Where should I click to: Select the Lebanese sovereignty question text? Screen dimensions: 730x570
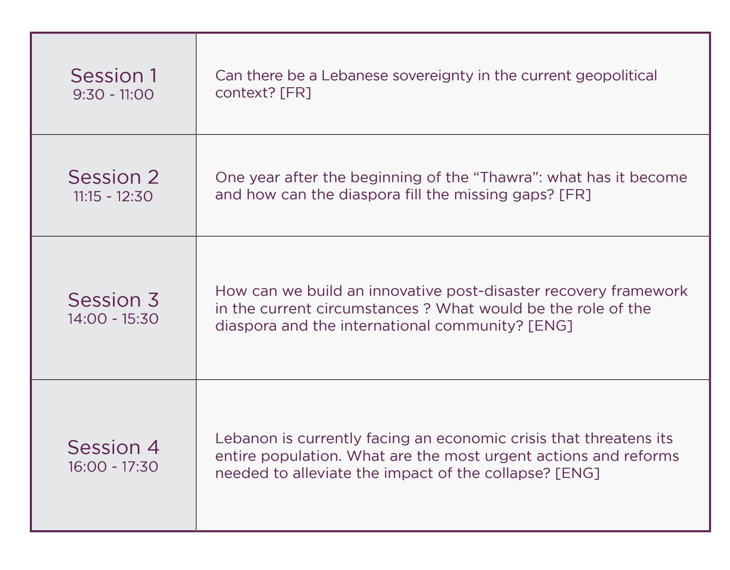(436, 84)
